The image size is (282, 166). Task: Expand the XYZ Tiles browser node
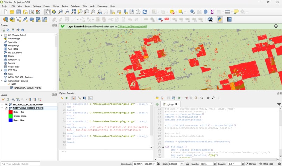(2, 70)
